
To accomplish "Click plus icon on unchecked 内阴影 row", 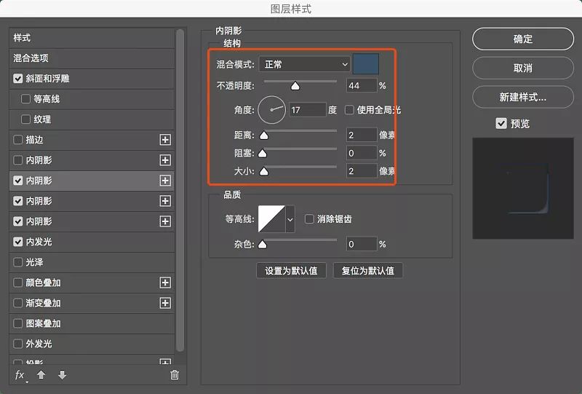I will coord(165,160).
